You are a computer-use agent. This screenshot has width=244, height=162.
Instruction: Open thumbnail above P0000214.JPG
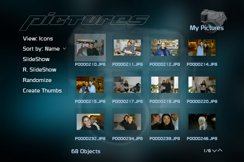point(202,48)
